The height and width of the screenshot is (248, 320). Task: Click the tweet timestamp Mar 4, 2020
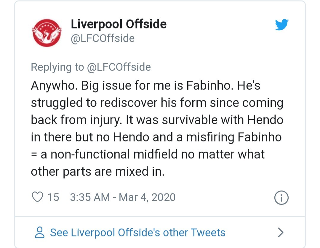tap(123, 197)
